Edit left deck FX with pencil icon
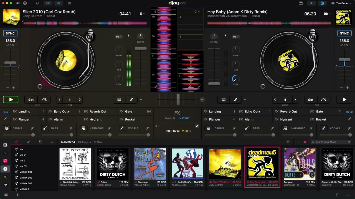Viewport: 355px width, 199px height. tap(5, 119)
